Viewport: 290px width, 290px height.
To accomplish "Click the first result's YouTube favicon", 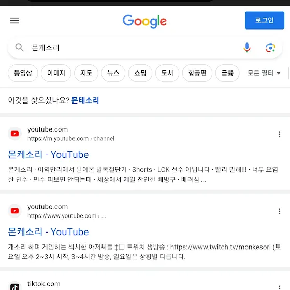I will tap(15, 134).
